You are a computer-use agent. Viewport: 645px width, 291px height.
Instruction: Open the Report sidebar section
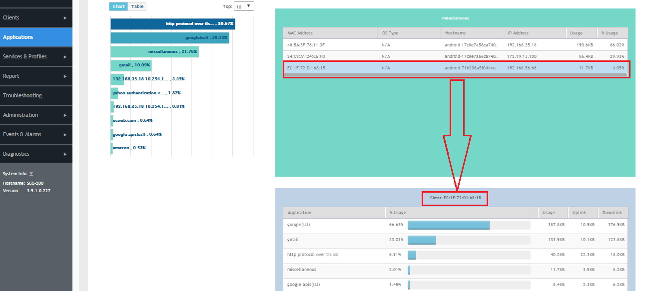click(11, 76)
